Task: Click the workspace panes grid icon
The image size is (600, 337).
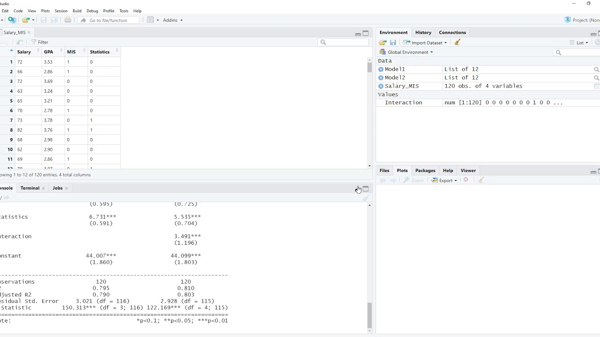Action: coord(150,20)
